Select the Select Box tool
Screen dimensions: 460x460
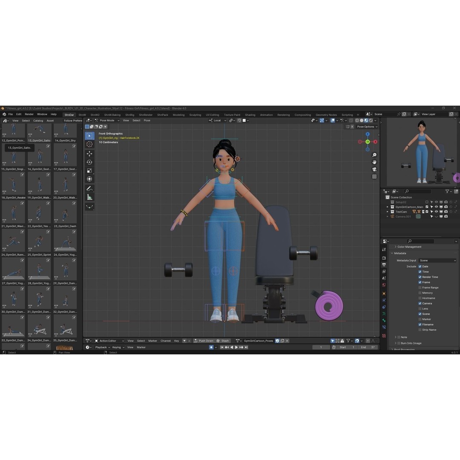click(x=89, y=136)
